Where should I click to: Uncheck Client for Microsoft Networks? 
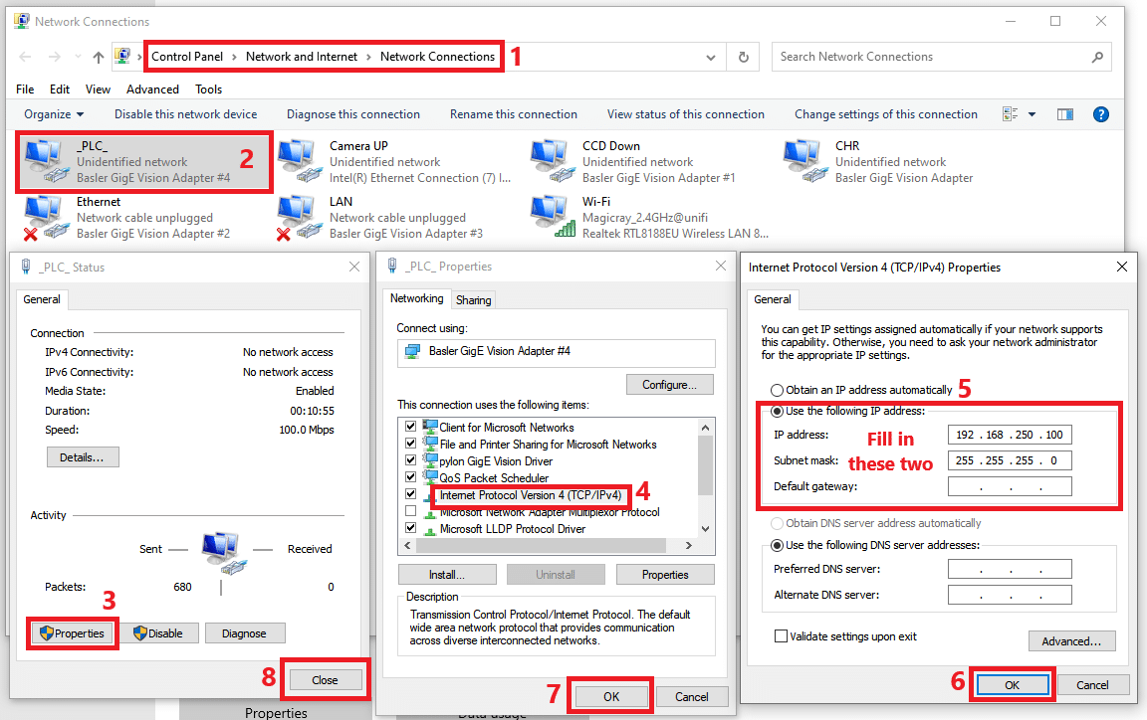tap(410, 427)
